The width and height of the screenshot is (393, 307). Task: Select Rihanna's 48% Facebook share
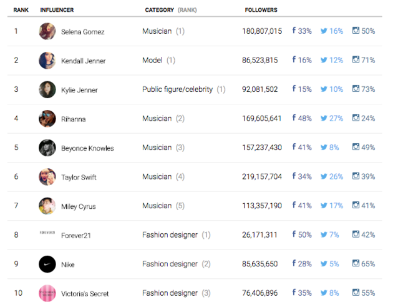click(x=305, y=118)
